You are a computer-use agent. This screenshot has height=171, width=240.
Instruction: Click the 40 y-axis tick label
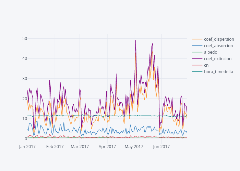point(25,58)
